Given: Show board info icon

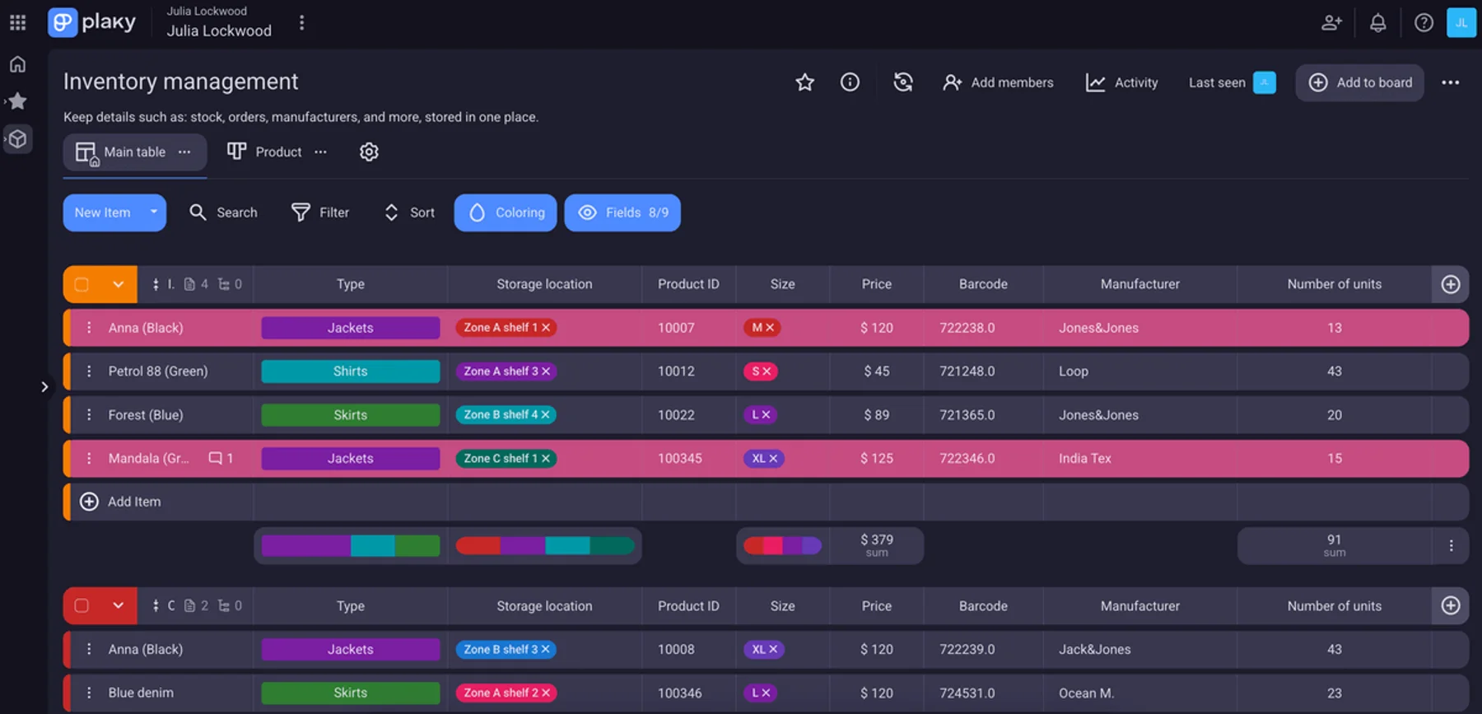Looking at the screenshot, I should click(x=850, y=82).
